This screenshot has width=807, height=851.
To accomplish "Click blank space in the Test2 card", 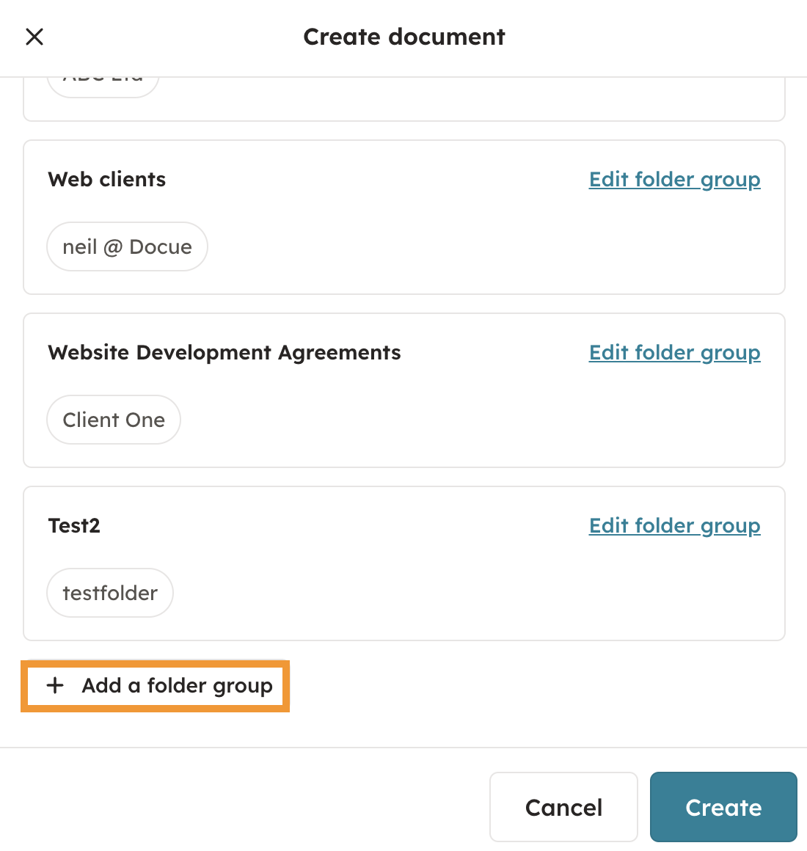I will 477,594.
